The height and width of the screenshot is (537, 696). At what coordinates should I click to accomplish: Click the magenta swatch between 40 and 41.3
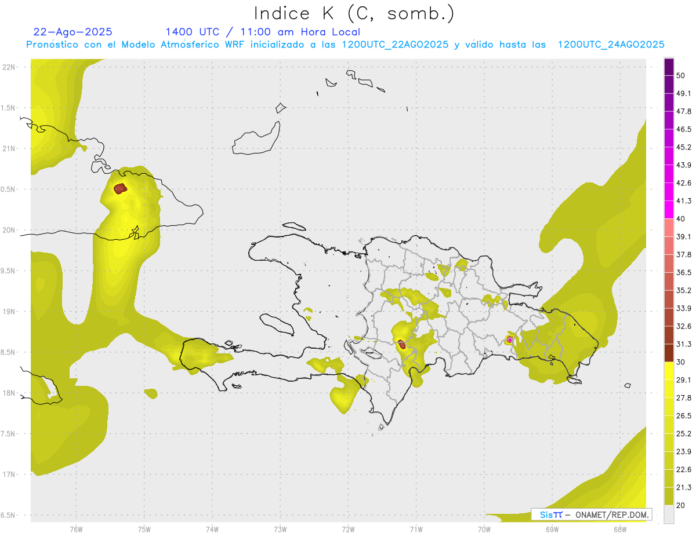pyautogui.click(x=669, y=210)
